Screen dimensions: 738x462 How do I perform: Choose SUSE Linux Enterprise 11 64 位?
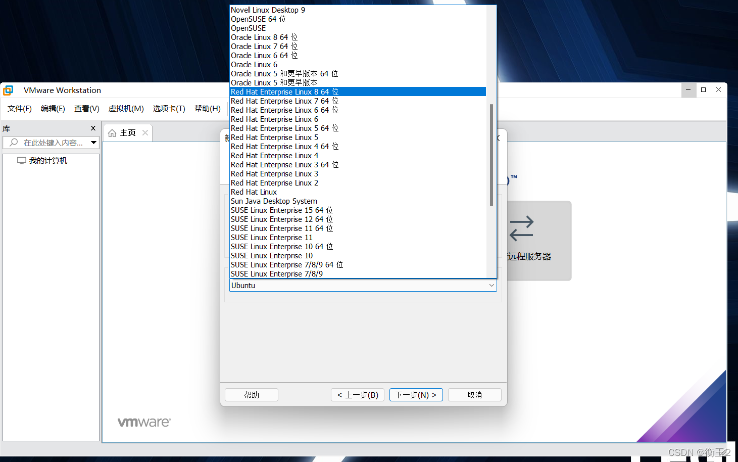click(358, 228)
